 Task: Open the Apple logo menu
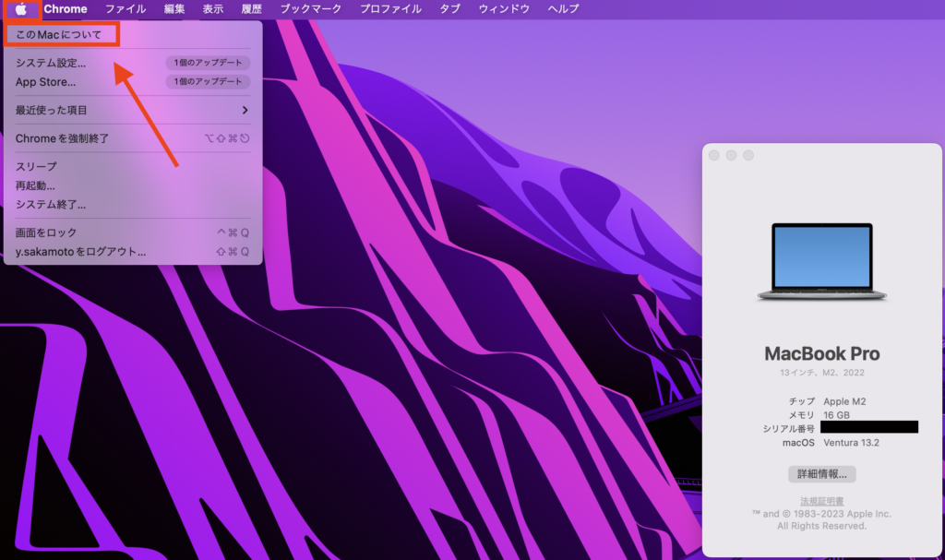20,9
